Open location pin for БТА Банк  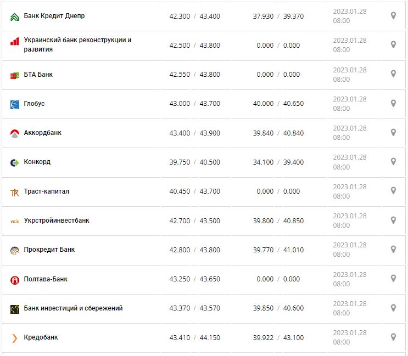pos(393,74)
